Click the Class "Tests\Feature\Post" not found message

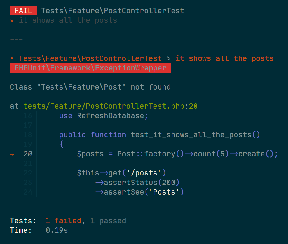(x=90, y=87)
